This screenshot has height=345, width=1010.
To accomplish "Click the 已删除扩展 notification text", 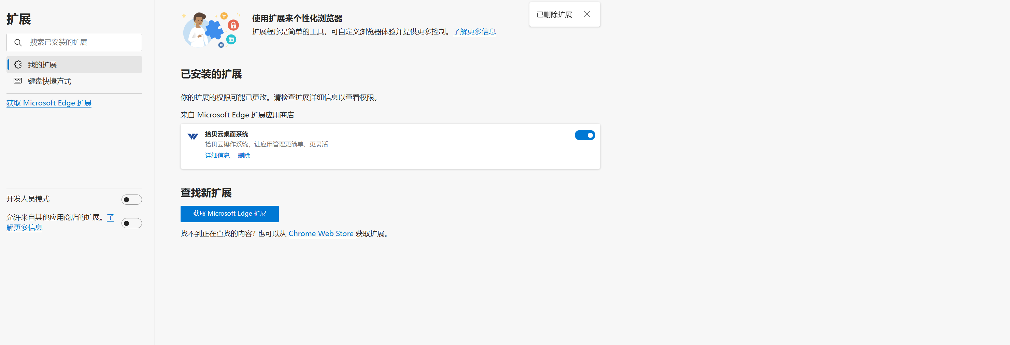I will click(x=554, y=15).
